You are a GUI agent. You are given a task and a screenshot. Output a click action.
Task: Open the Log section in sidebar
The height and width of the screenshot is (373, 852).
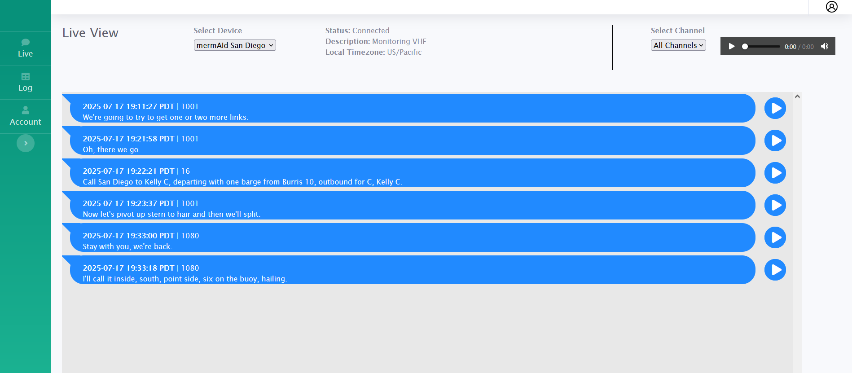click(x=26, y=83)
